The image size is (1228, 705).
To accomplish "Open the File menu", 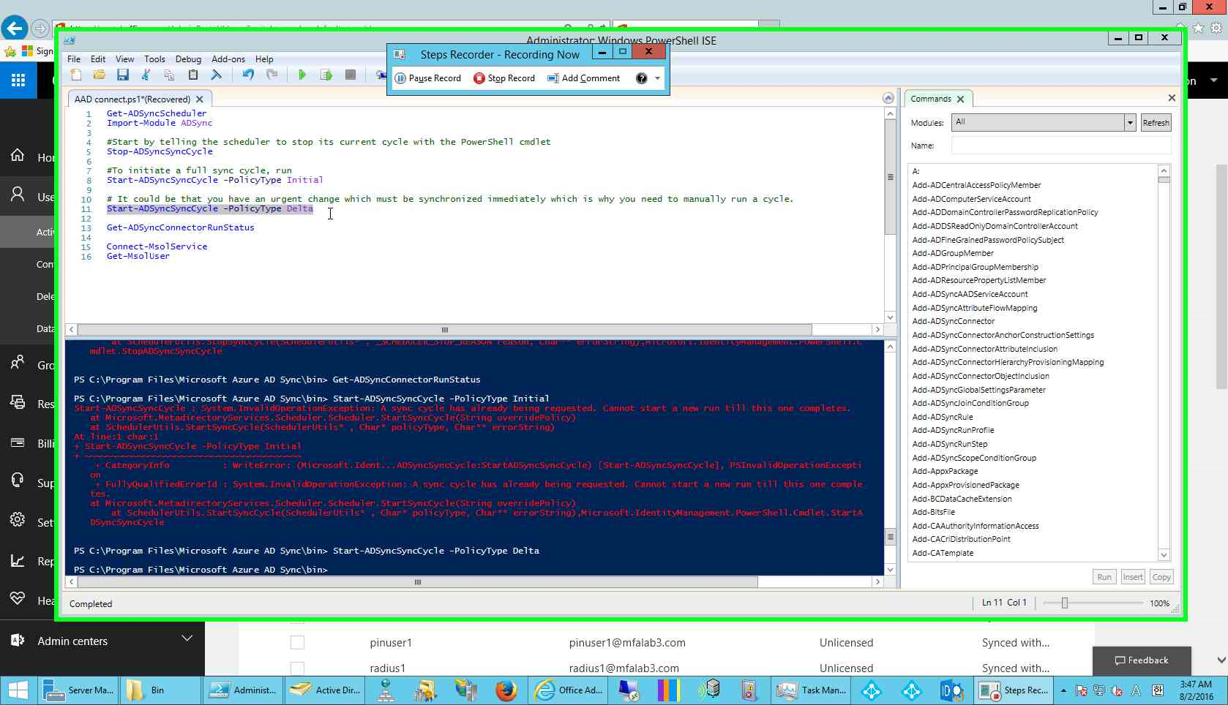I will 74,59.
